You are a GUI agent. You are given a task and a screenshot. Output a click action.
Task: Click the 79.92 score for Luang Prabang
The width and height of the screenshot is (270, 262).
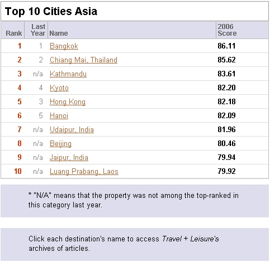(x=226, y=171)
